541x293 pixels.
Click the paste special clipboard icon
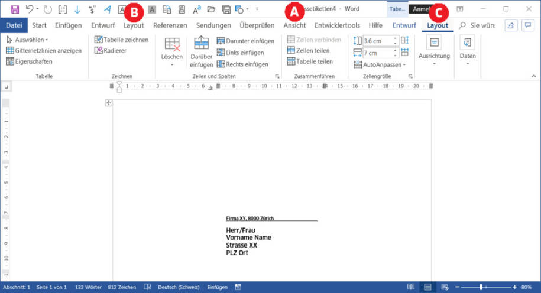[167, 9]
